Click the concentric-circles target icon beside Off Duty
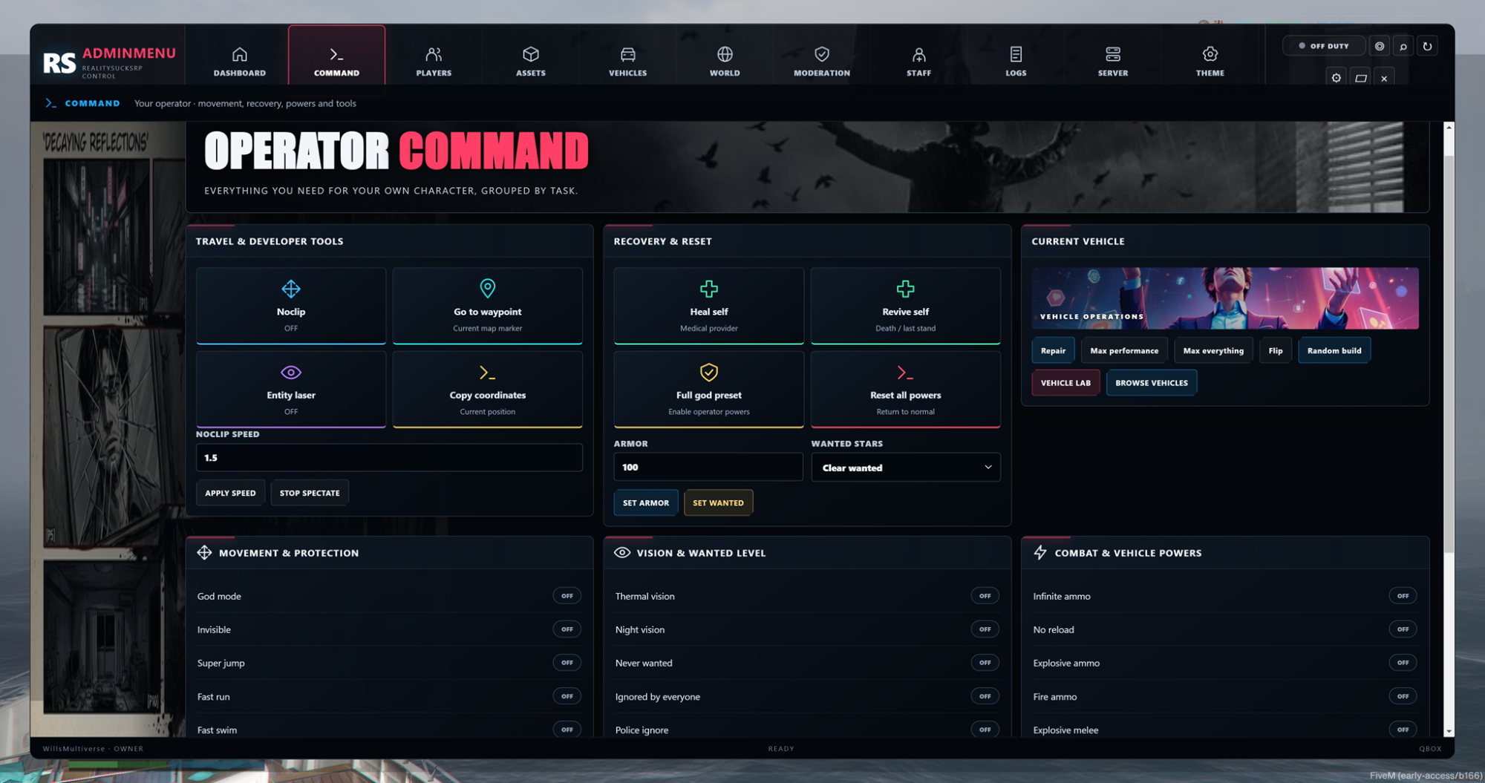1485x783 pixels. click(1380, 46)
